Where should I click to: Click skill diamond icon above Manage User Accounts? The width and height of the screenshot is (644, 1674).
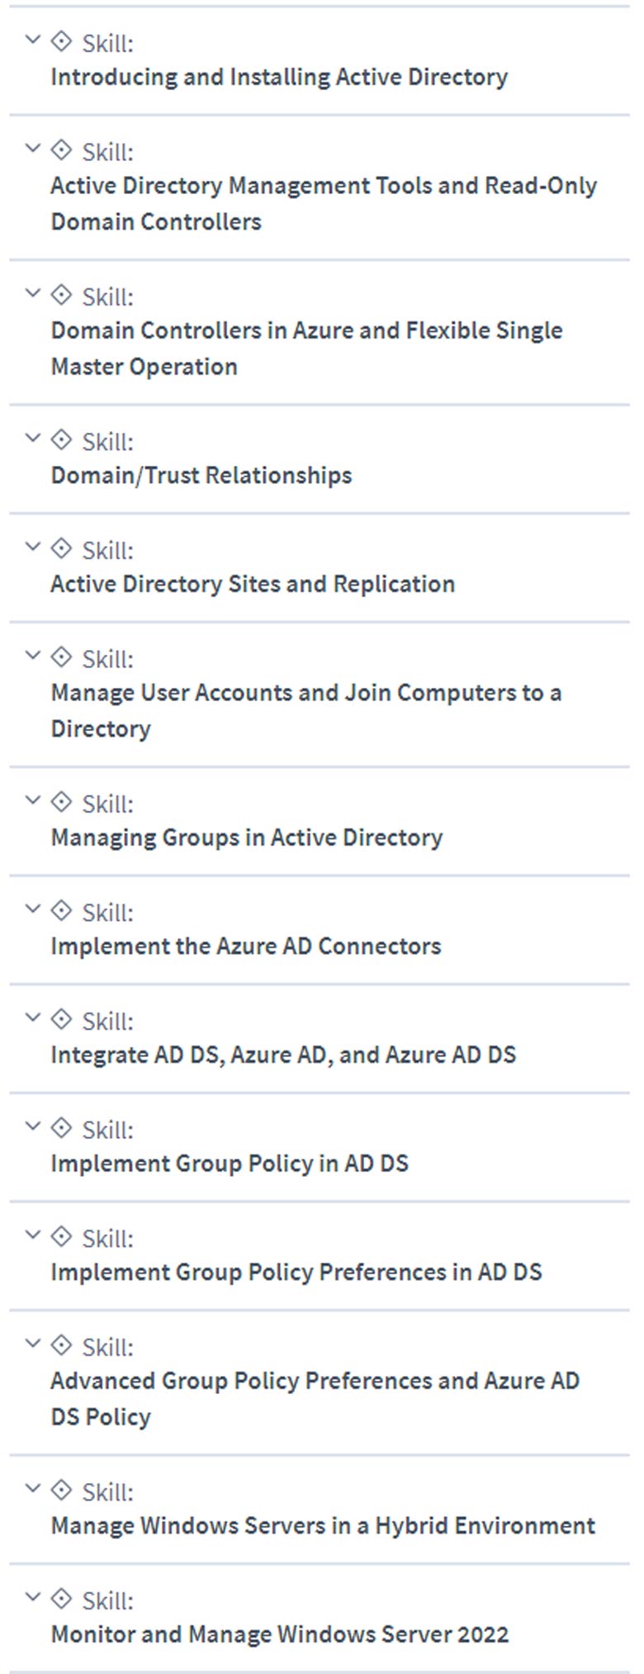[61, 657]
